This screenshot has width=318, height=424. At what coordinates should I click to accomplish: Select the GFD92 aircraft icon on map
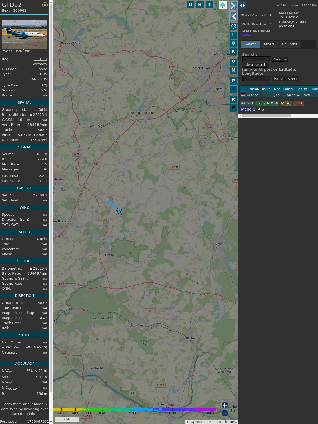119,211
